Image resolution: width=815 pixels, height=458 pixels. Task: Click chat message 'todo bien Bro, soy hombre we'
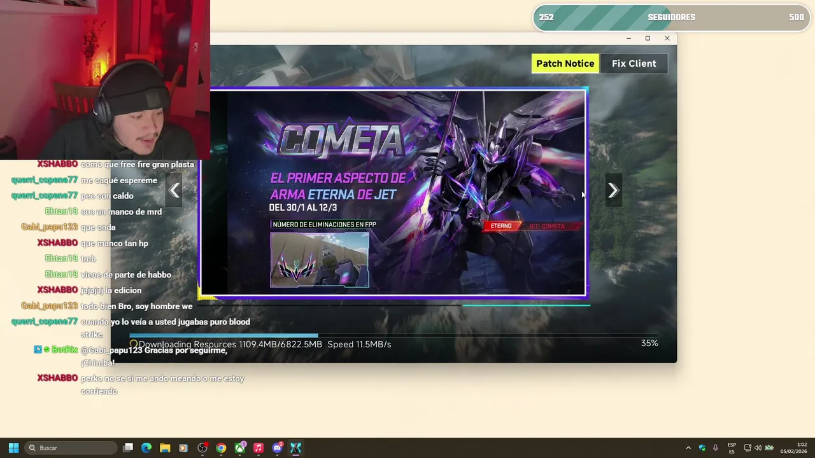[136, 306]
